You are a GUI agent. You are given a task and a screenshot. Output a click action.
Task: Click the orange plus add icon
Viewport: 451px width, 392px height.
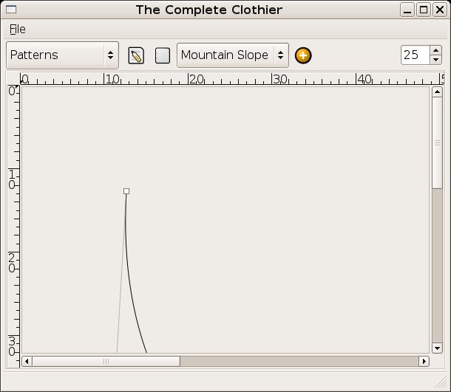click(303, 55)
